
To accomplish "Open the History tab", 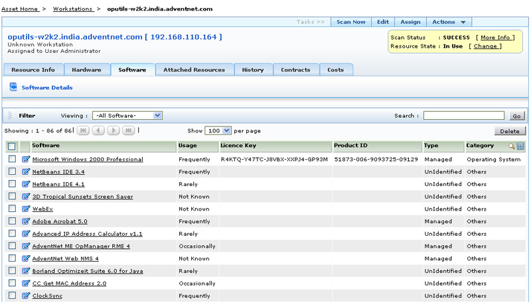I will [253, 70].
